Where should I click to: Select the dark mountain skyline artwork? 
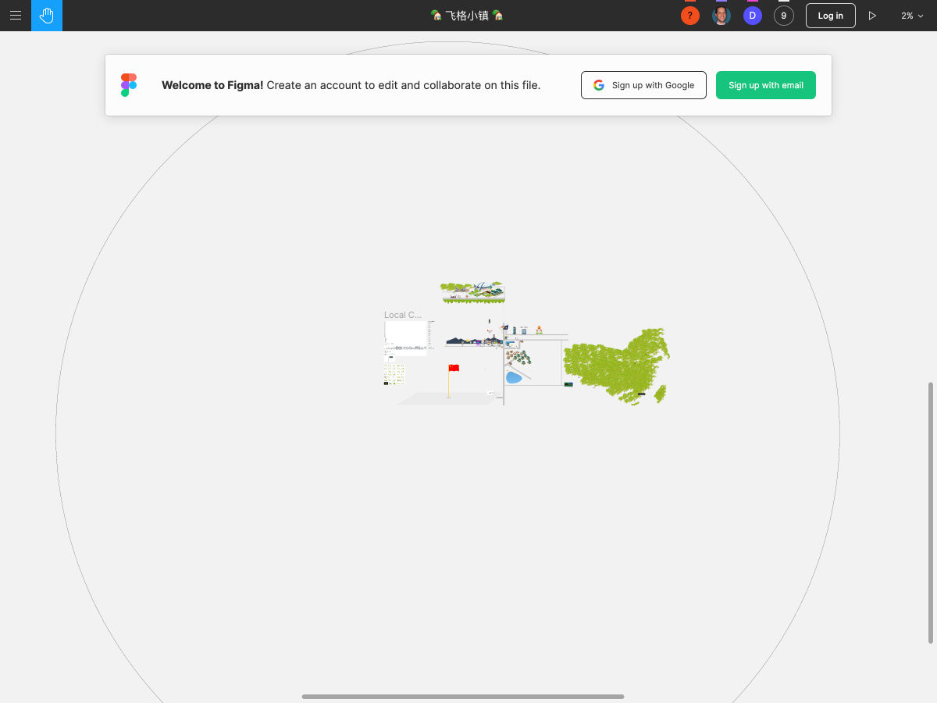[x=473, y=341]
